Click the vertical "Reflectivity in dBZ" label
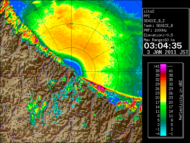Image resolution: width=190 pixels, height=143 pixels. pyautogui.click(x=180, y=100)
